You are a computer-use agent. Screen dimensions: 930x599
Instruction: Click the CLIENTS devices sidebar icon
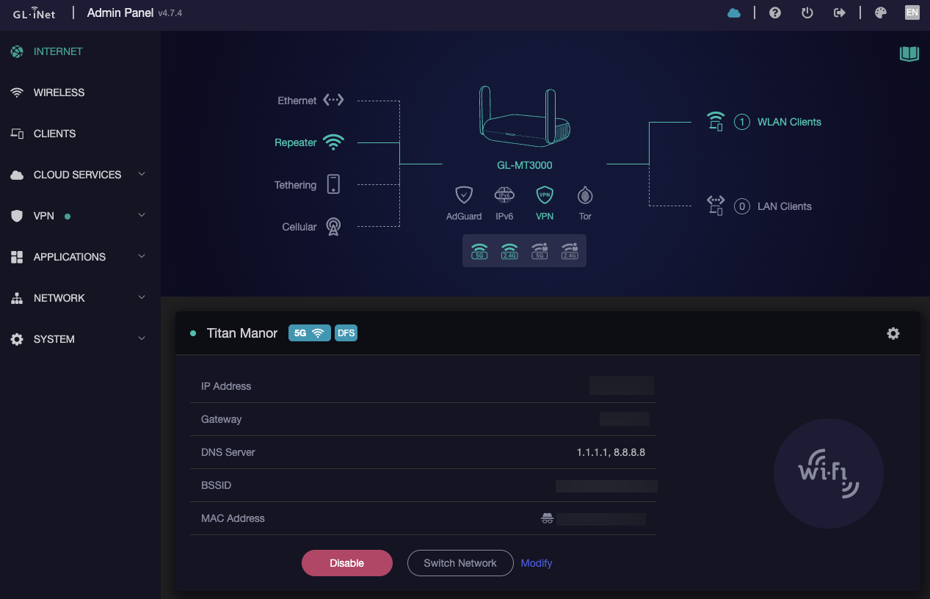point(17,134)
